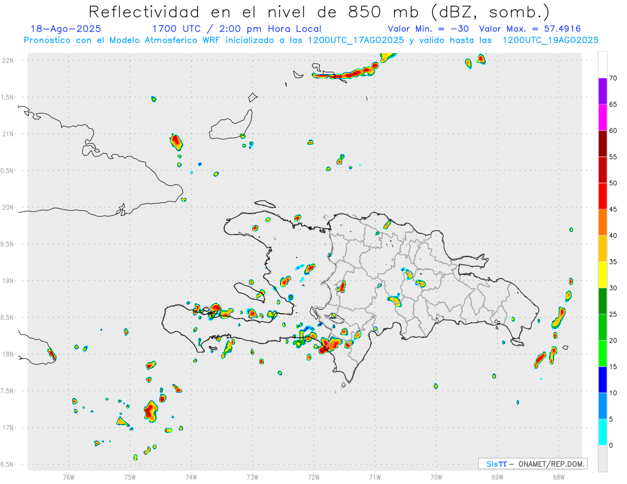
Task: Click the colorbar scale label '60'
Action: [x=613, y=131]
